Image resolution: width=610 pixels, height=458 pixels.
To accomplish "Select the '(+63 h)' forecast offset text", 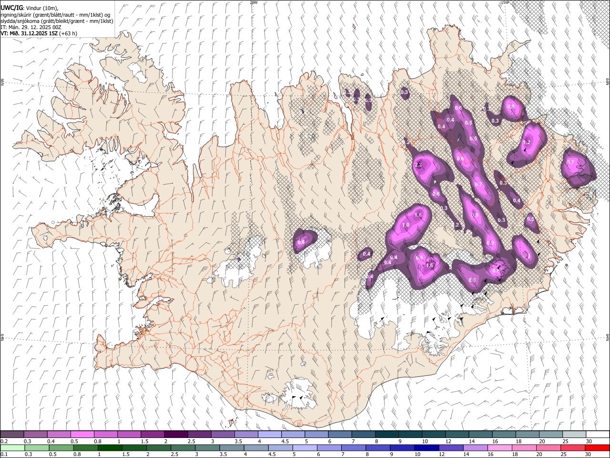I will [x=68, y=33].
